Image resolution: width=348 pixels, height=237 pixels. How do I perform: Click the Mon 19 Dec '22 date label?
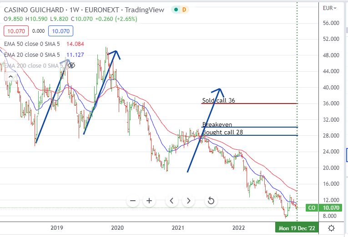[x=297, y=228]
